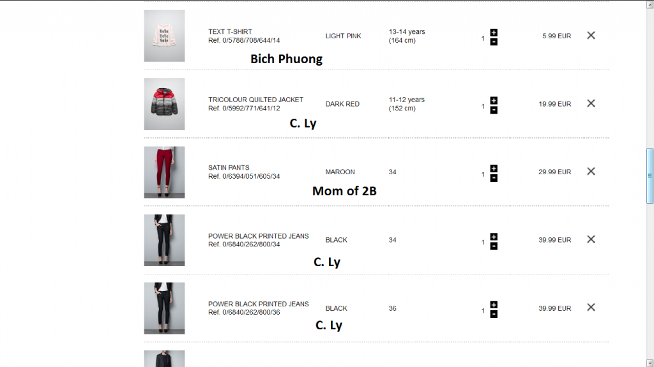Viewport: 654px width, 367px height.
Task: Increase quantity of Tricolour Quilted Jacket
Action: [494, 100]
